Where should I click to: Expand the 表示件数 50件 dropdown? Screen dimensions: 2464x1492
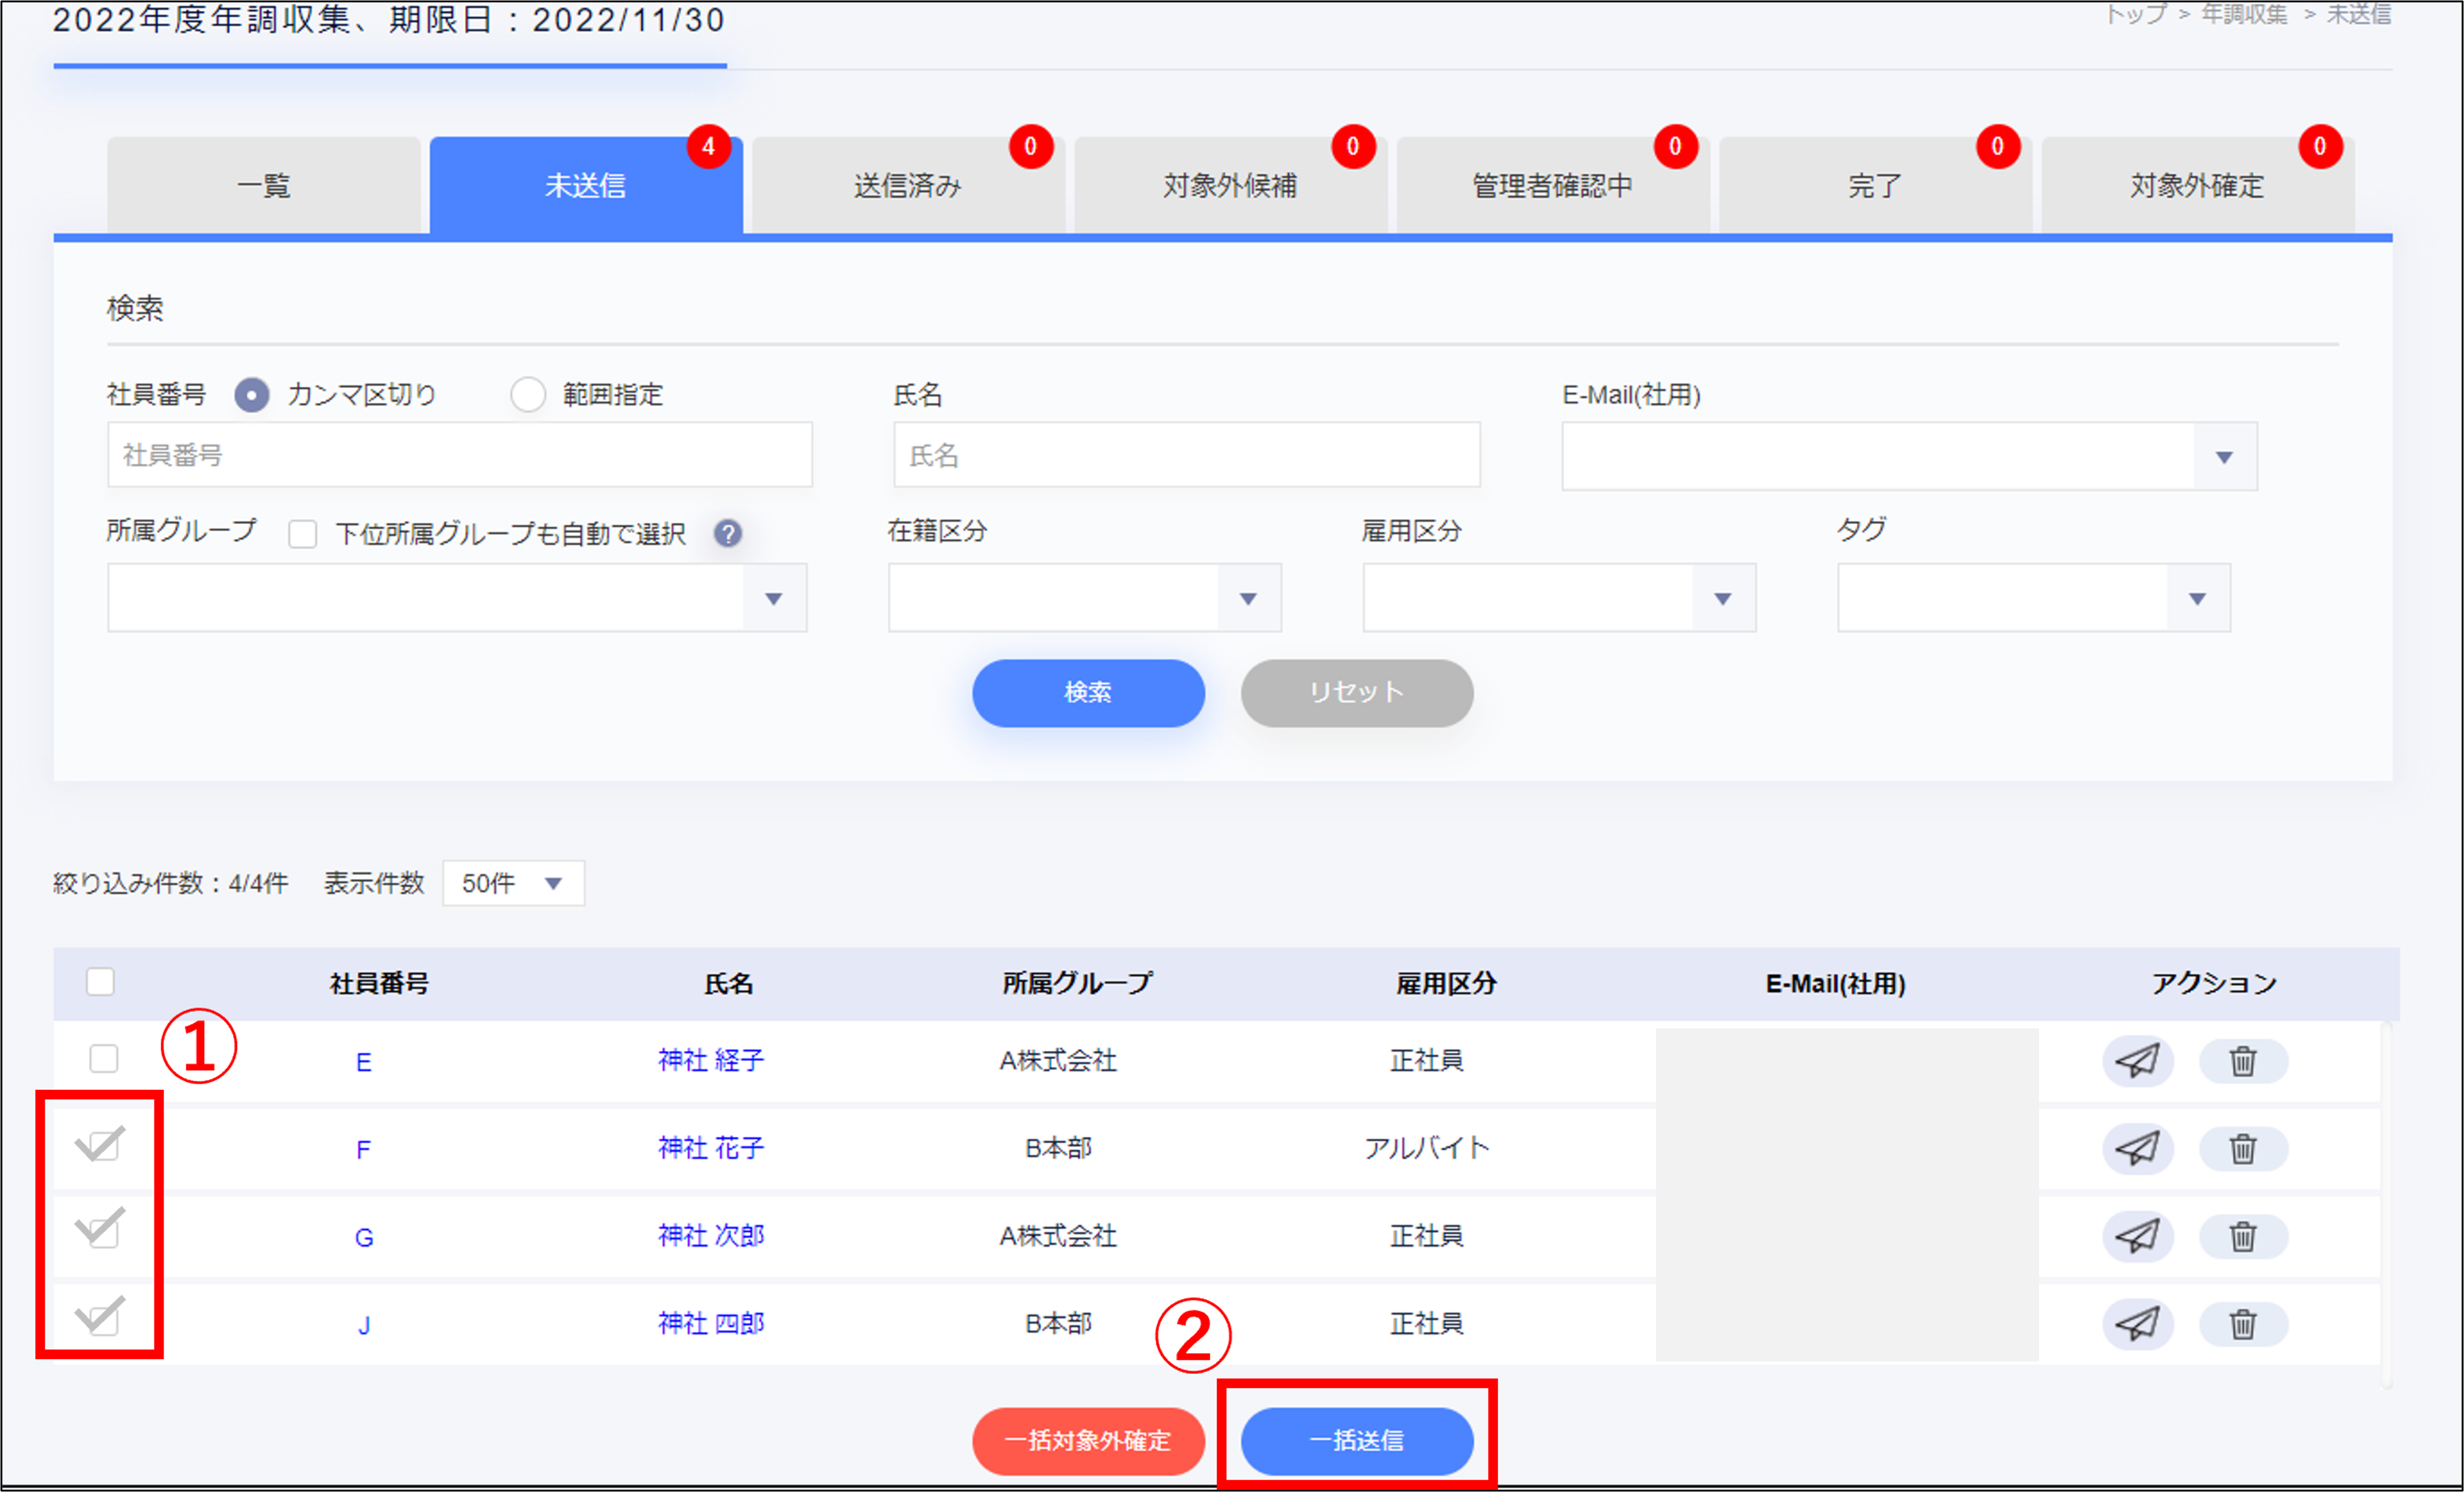tap(513, 883)
